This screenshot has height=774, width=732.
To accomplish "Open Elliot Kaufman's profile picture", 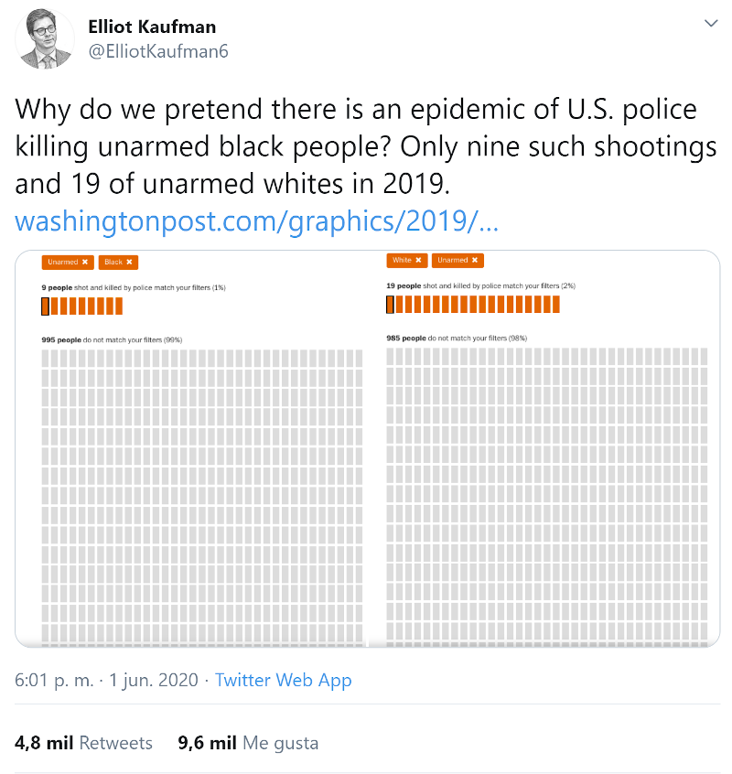I will (48, 39).
